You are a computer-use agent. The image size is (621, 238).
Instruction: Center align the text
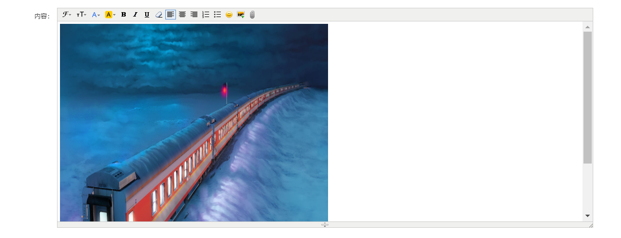tap(182, 15)
